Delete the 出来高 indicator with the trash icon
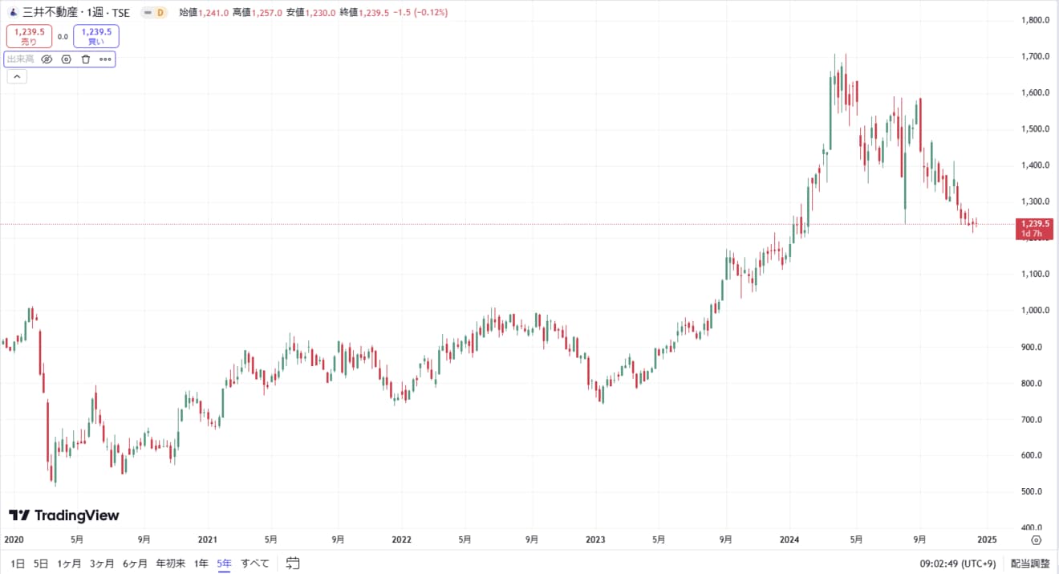Viewport: 1059px width, 574px height. click(x=85, y=59)
